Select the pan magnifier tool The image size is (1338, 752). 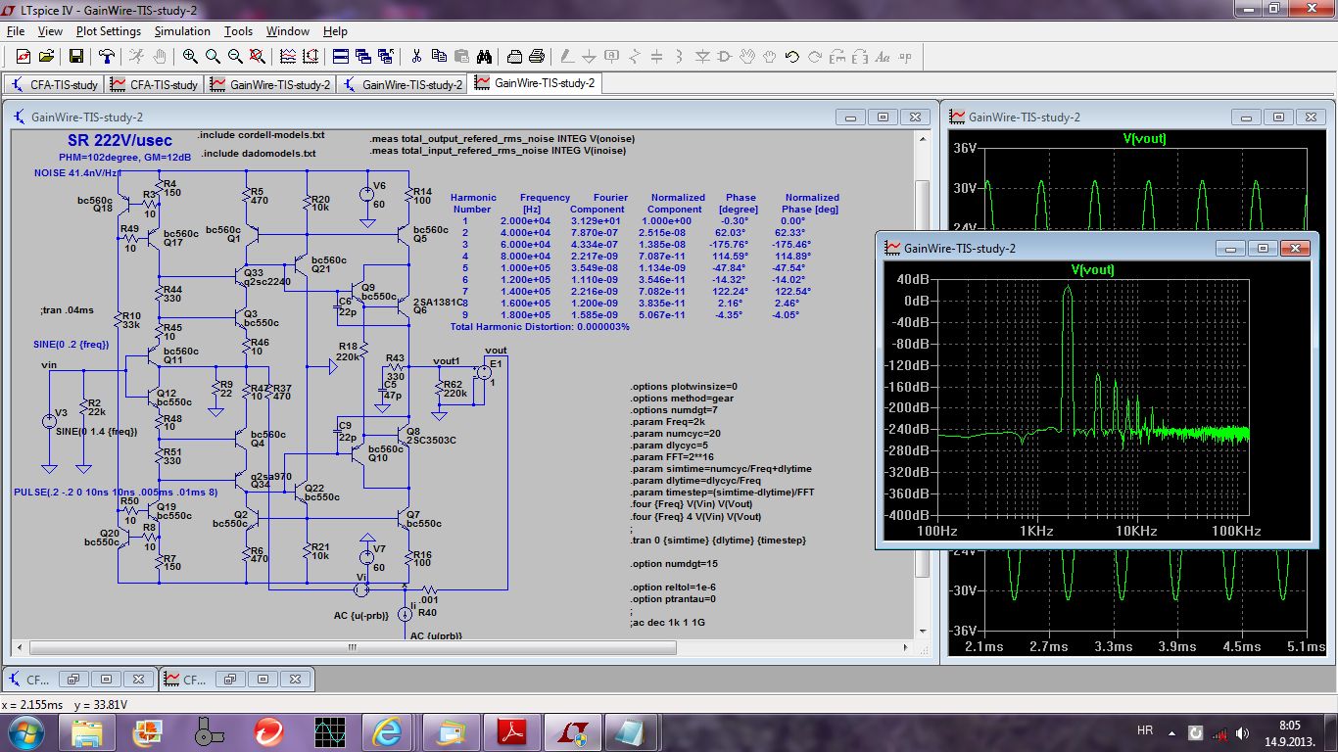pyautogui.click(x=213, y=57)
